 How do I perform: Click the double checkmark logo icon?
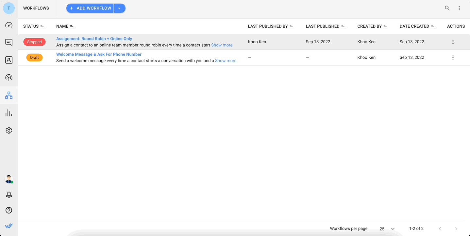pos(9,226)
